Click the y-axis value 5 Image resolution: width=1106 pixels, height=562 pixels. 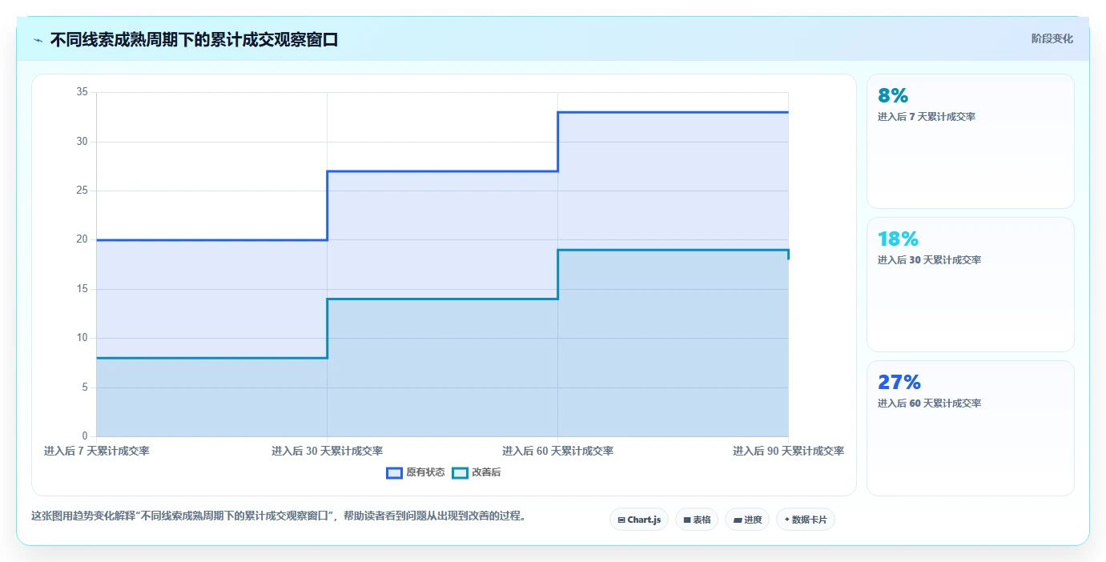(x=84, y=387)
